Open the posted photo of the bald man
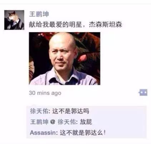 pos(64,58)
